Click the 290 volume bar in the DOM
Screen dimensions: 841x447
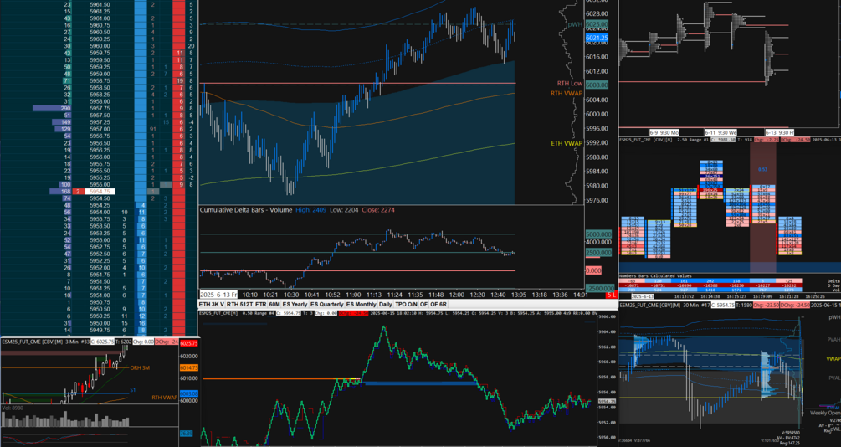coord(52,108)
